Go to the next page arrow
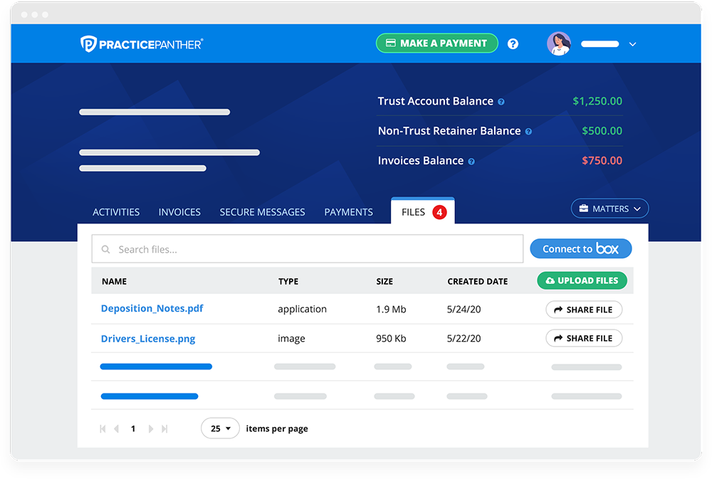This screenshot has width=712, height=479. point(150,428)
